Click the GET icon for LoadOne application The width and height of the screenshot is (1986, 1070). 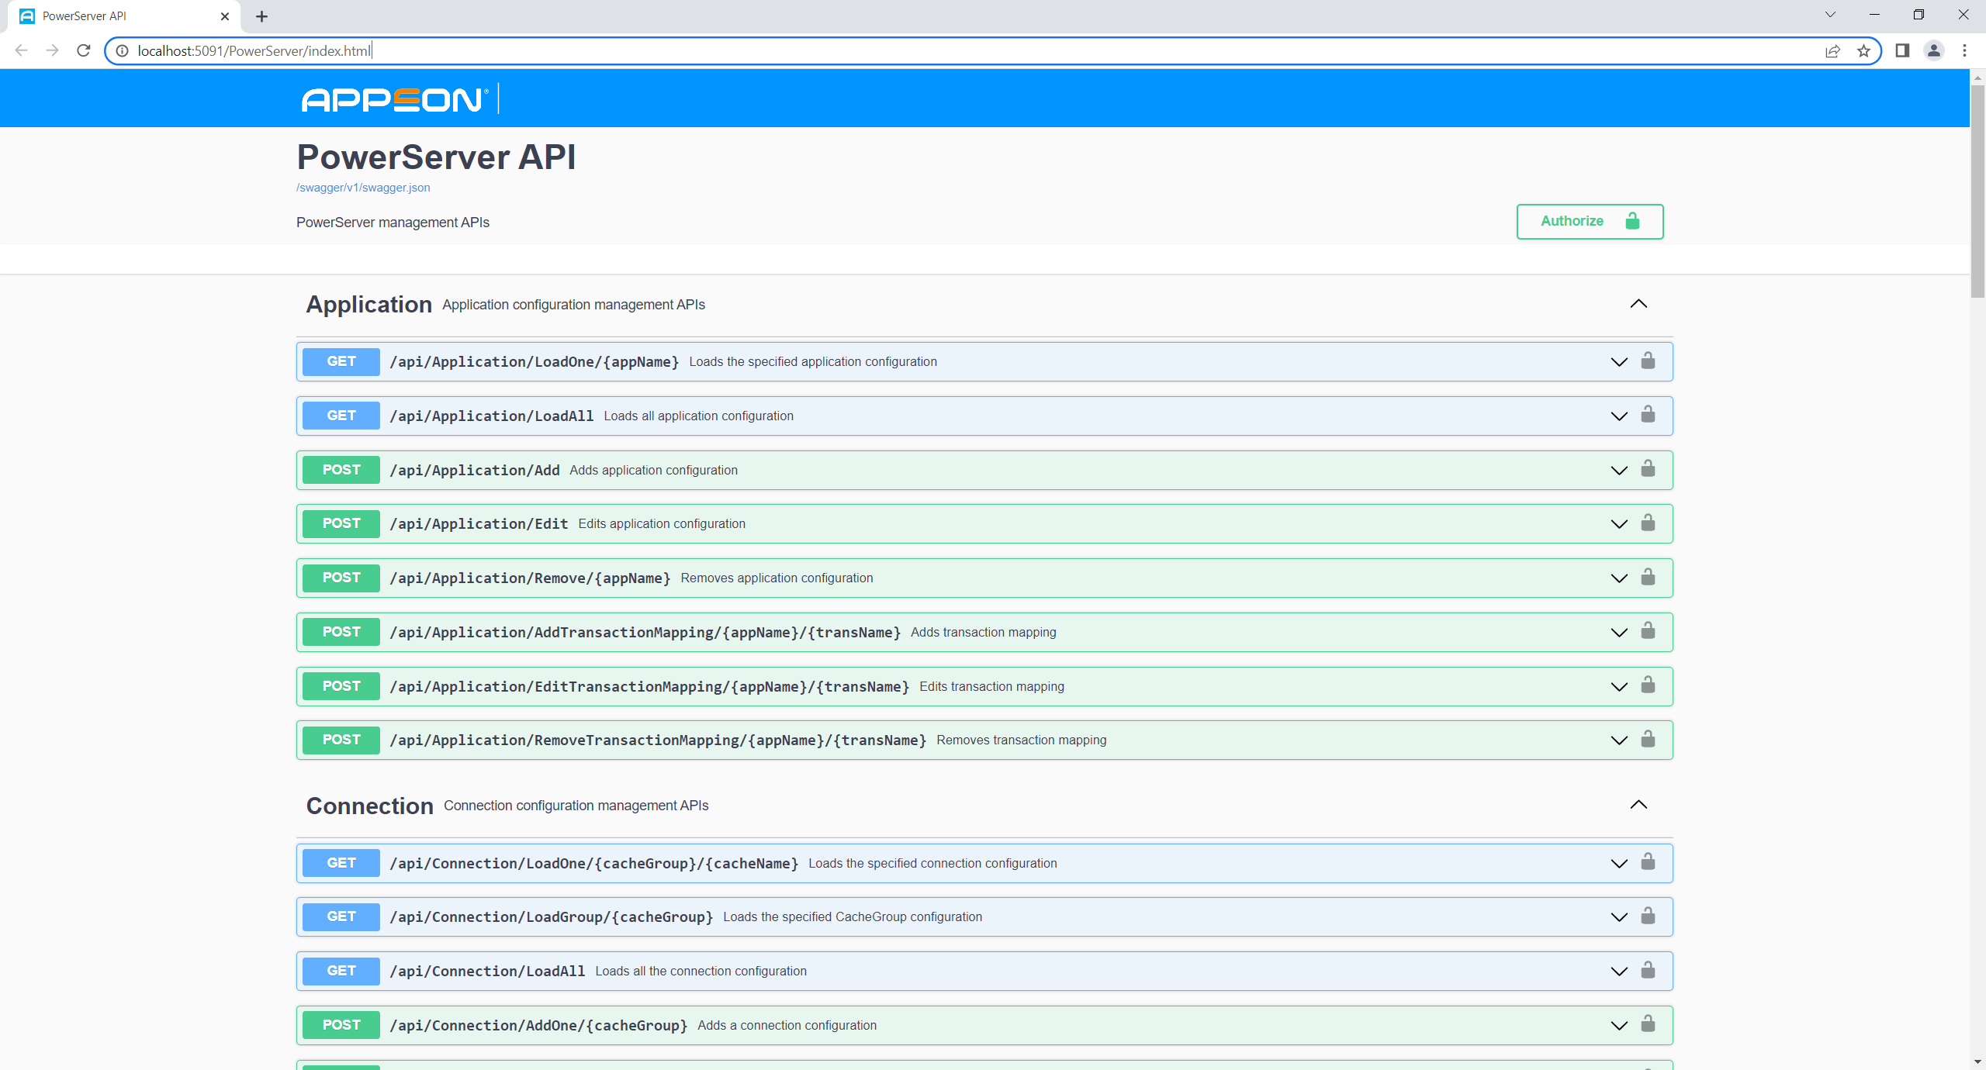pos(340,361)
